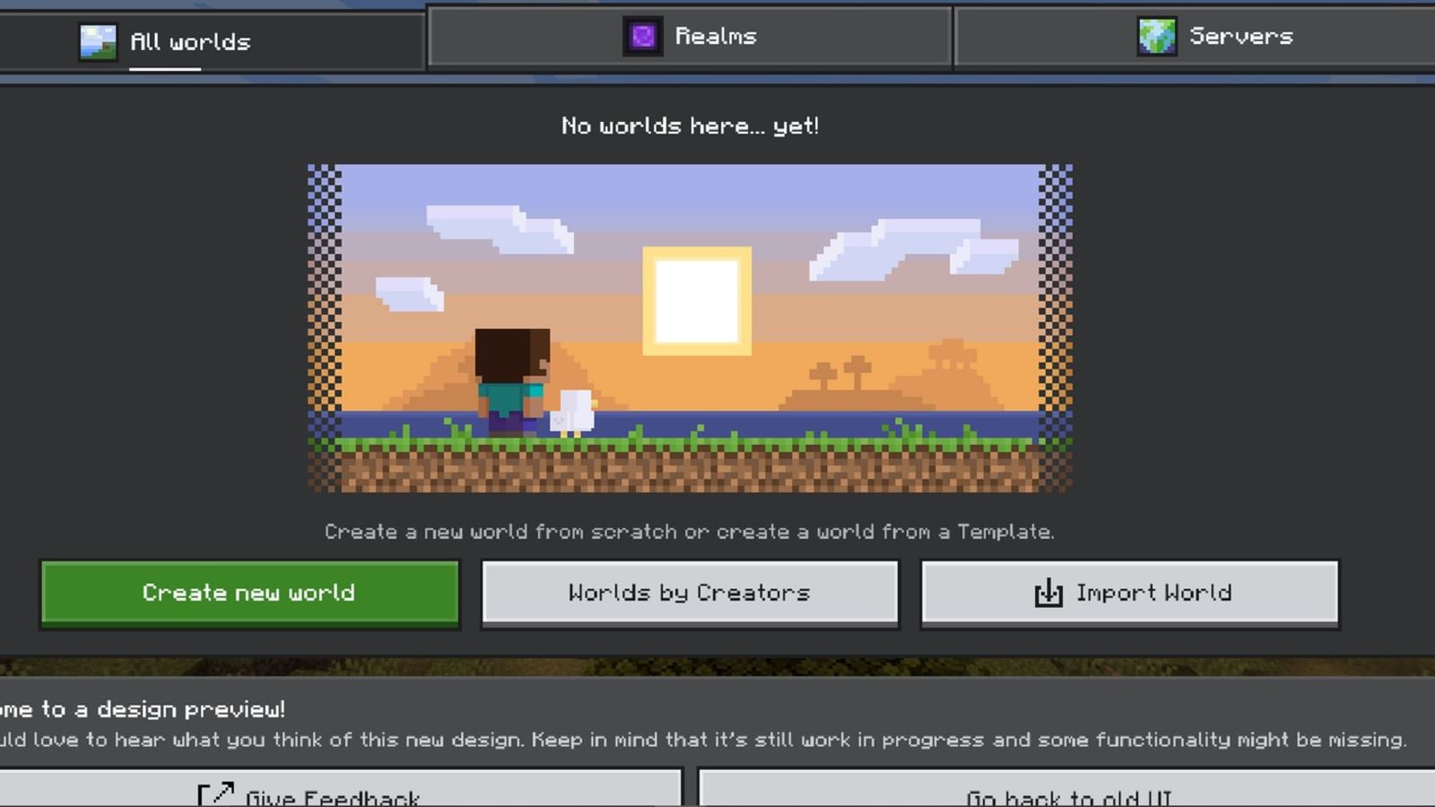Click the "No worlds here... yet!" heading
The image size is (1435, 807).
[x=690, y=126]
